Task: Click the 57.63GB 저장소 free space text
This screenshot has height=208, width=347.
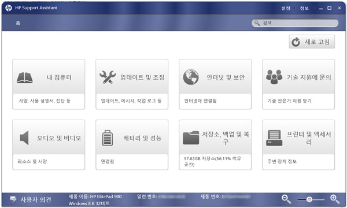Action: click(x=212, y=162)
